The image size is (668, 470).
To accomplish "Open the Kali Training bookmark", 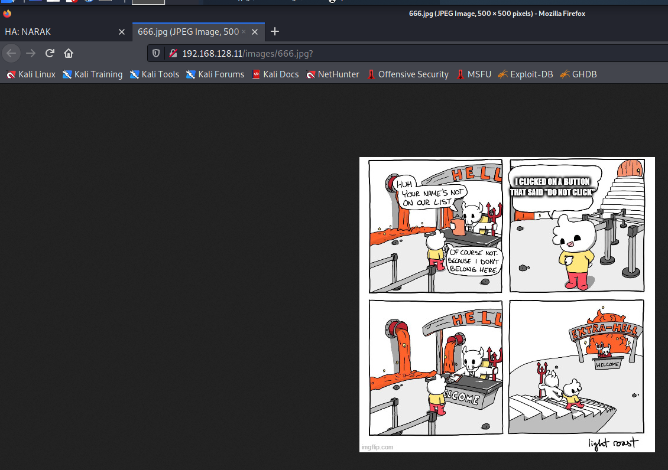I will coord(92,74).
